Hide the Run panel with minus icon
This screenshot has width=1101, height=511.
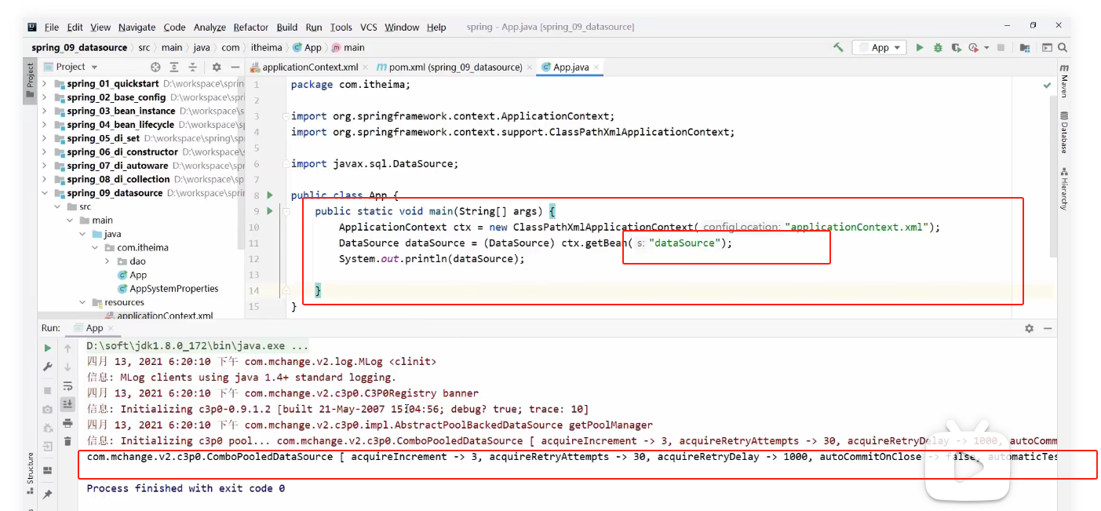(x=1047, y=328)
